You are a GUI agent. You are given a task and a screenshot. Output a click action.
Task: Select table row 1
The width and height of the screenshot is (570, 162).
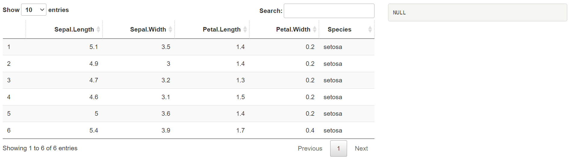pos(189,47)
